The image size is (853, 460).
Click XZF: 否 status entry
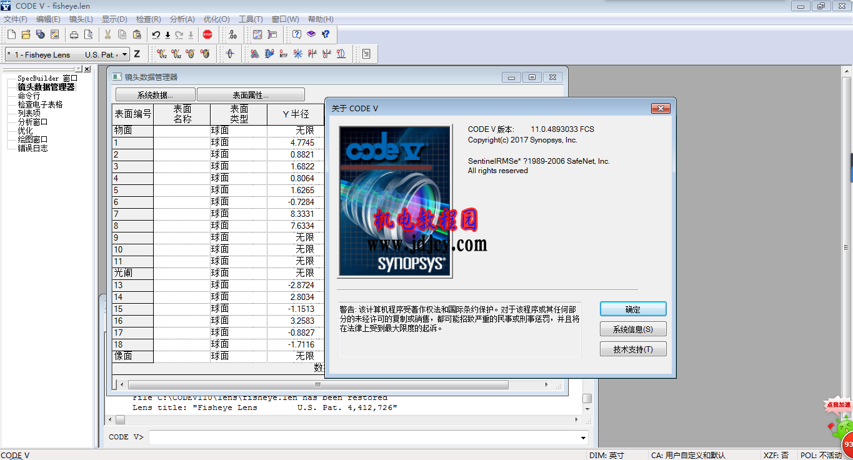click(x=776, y=455)
